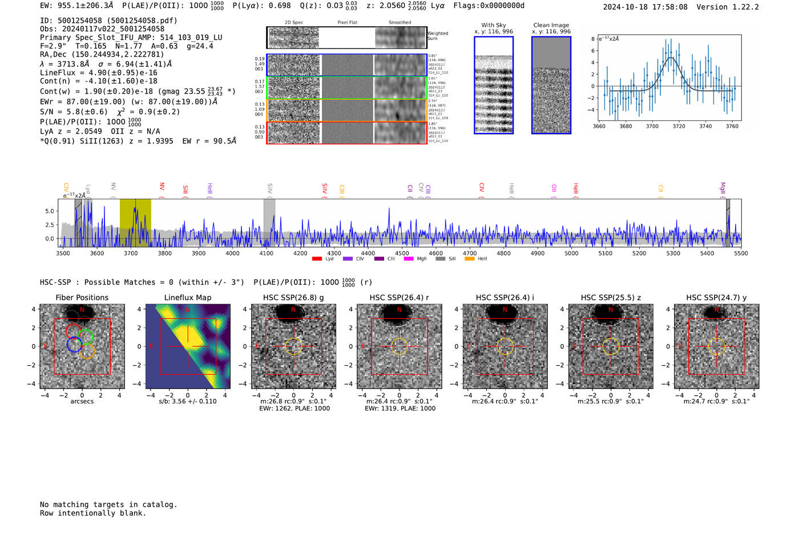The height and width of the screenshot is (544, 799).
Task: Click the blue fiber circle in Fiber Positions
Action: [74, 344]
